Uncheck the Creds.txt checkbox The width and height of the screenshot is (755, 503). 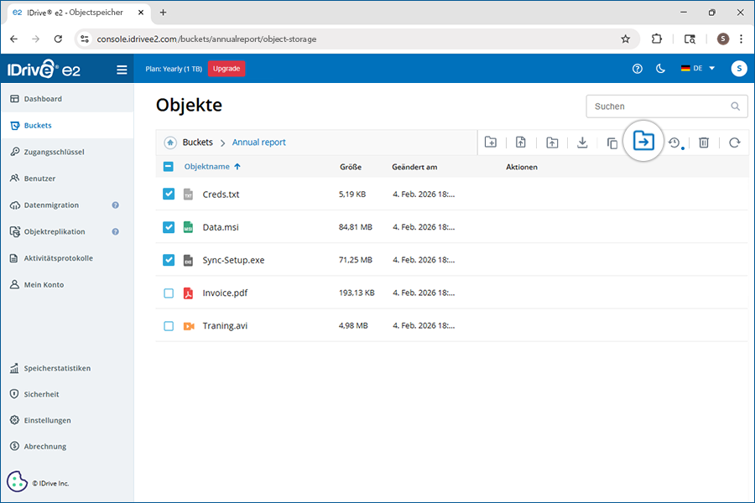pyautogui.click(x=169, y=194)
